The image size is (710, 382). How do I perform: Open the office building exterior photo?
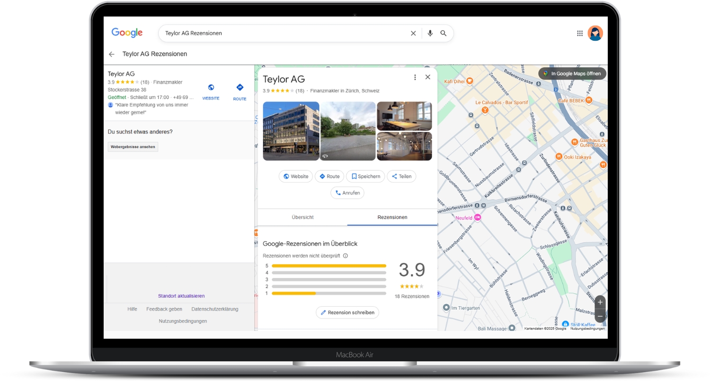[291, 131]
